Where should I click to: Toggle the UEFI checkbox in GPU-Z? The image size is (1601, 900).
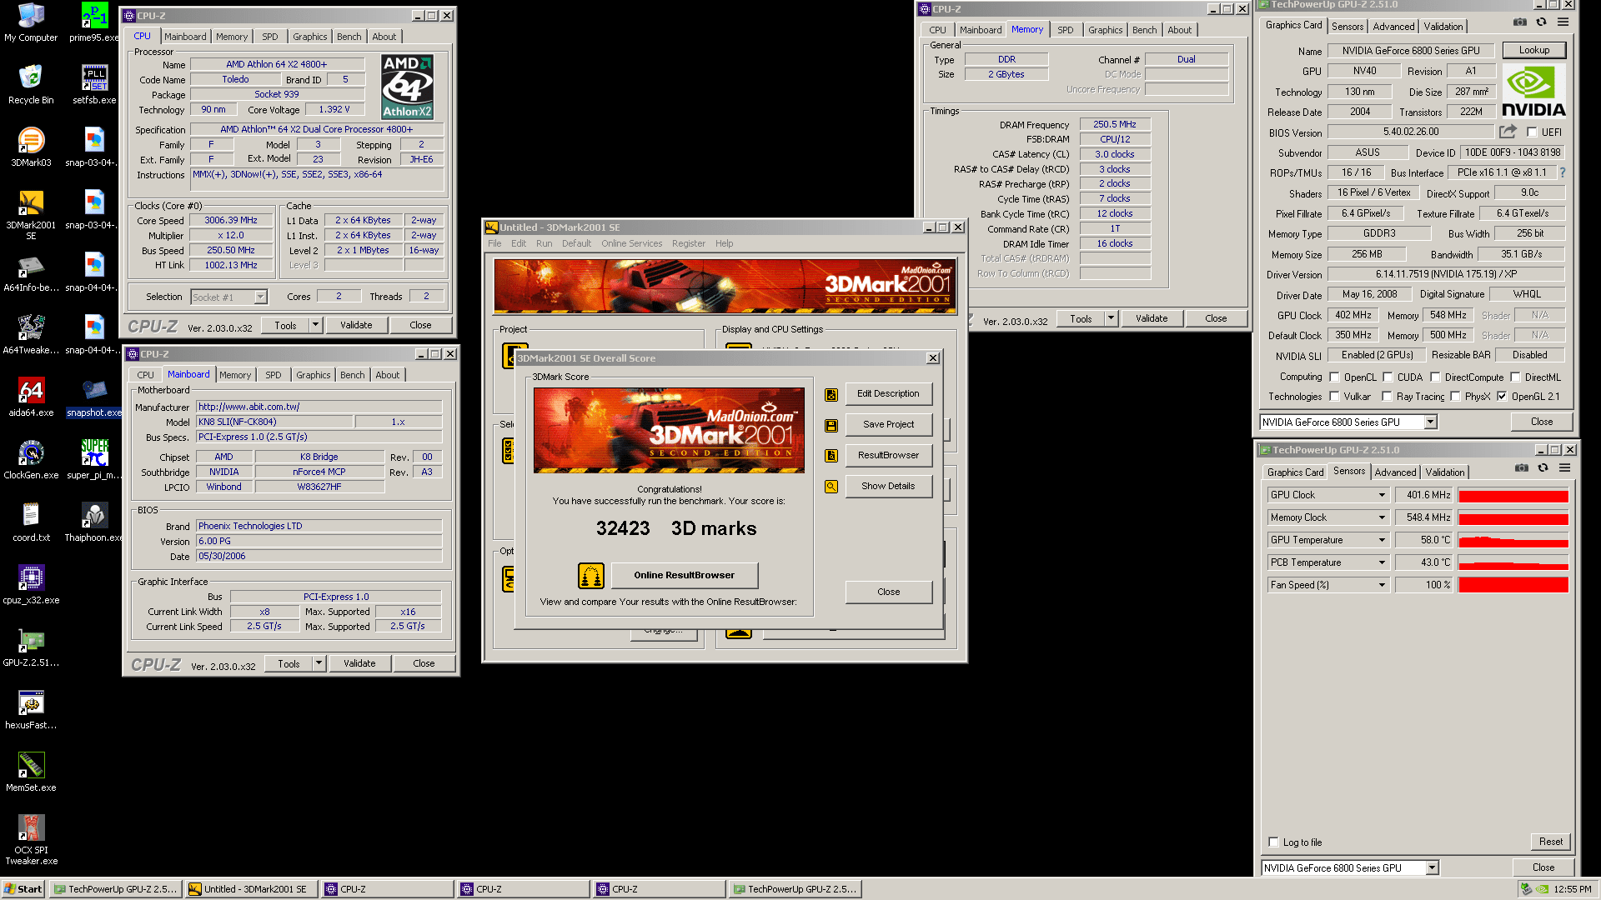(x=1532, y=132)
